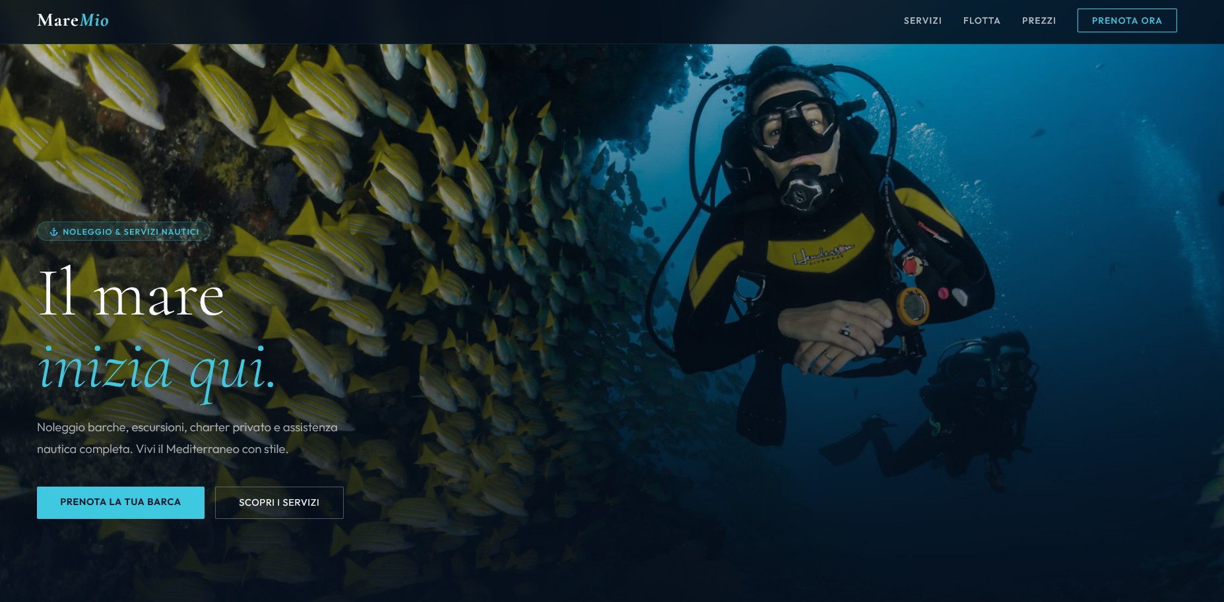
Task: Click the brand logo on the diver's wetsuit
Action: point(822,255)
